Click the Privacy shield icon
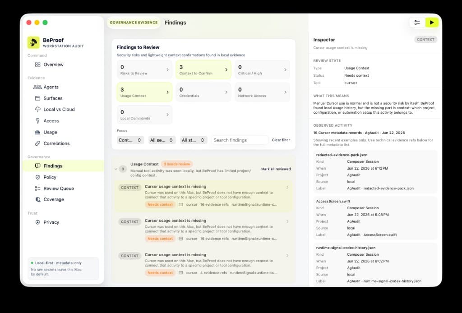The width and height of the screenshot is (462, 313). pyautogui.click(x=38, y=222)
